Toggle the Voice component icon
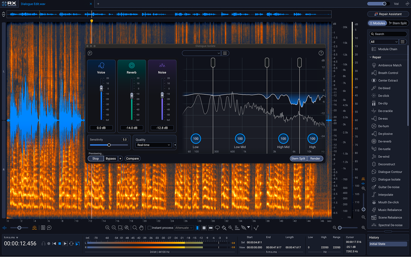This screenshot has height=257, width=411. (101, 65)
